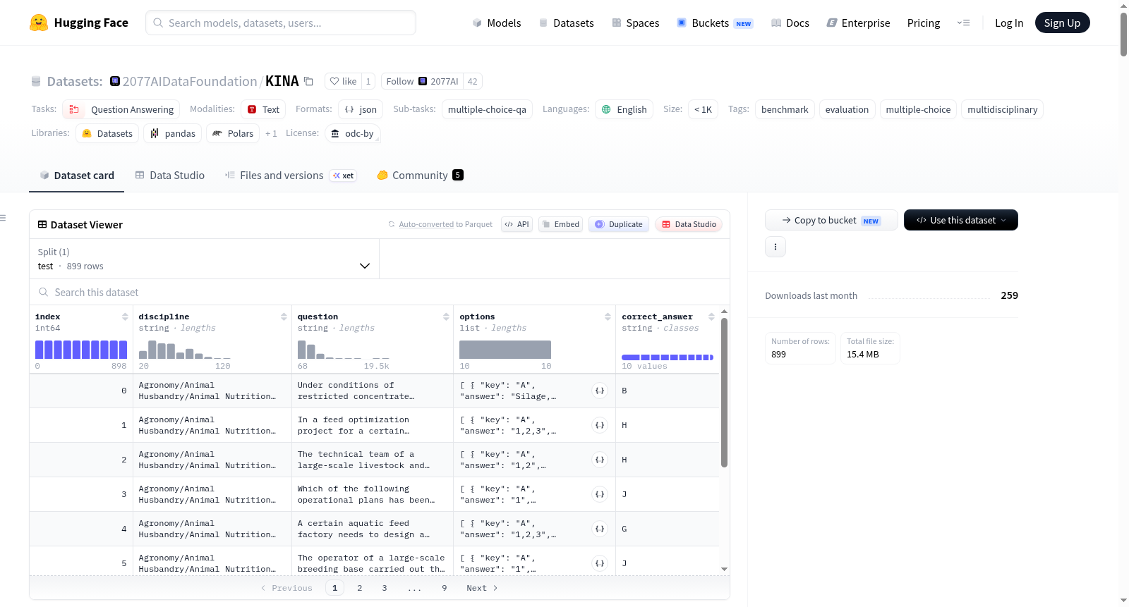The height and width of the screenshot is (607, 1129).
Task: Click the API button in Dataset Viewer
Action: (x=517, y=224)
